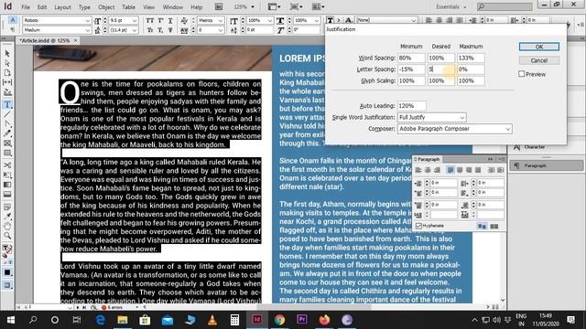
Task: Open the Windows Start menu
Action: pos(10,320)
